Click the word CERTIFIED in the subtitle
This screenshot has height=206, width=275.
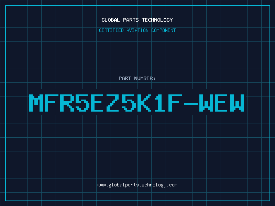pyautogui.click(x=111, y=30)
